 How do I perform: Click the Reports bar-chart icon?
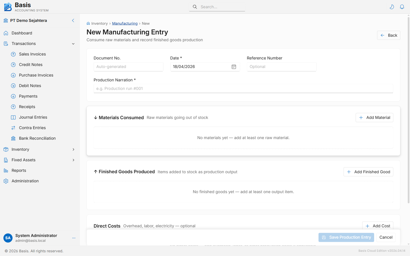[x=6, y=170]
